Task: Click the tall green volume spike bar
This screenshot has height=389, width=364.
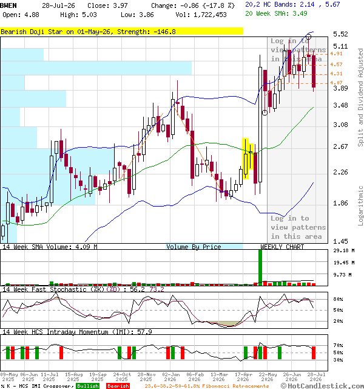Action: (260, 267)
